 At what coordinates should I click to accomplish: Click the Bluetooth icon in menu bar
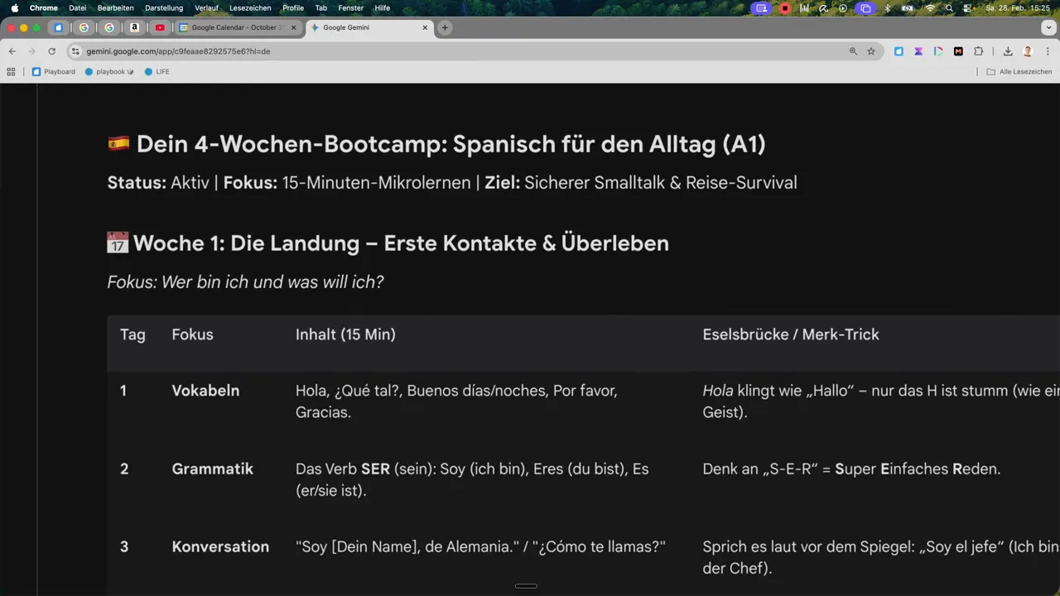tap(887, 7)
